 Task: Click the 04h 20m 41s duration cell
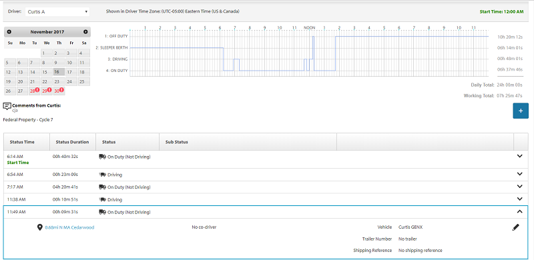pos(65,187)
